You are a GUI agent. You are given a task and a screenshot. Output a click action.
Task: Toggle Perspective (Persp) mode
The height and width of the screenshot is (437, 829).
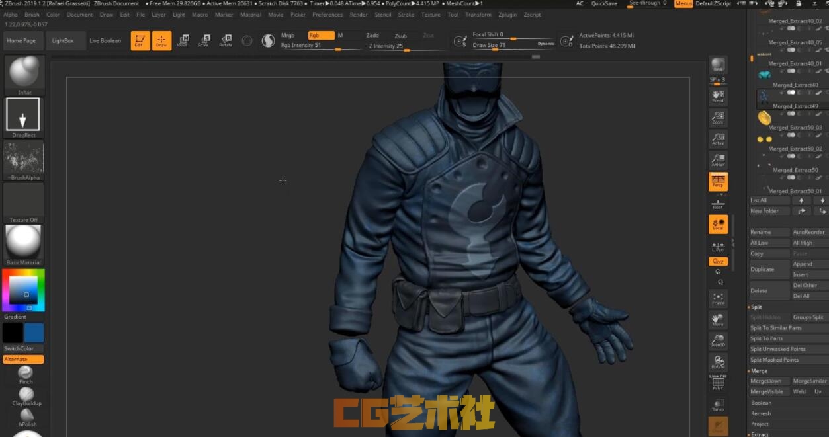(x=718, y=182)
